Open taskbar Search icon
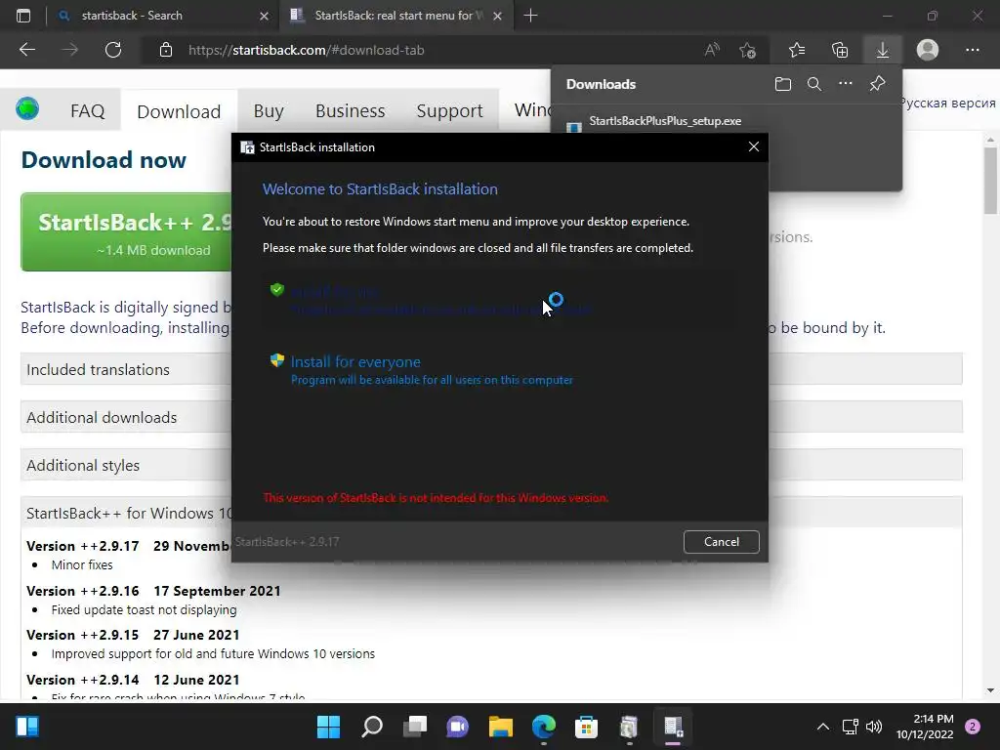 point(372,727)
